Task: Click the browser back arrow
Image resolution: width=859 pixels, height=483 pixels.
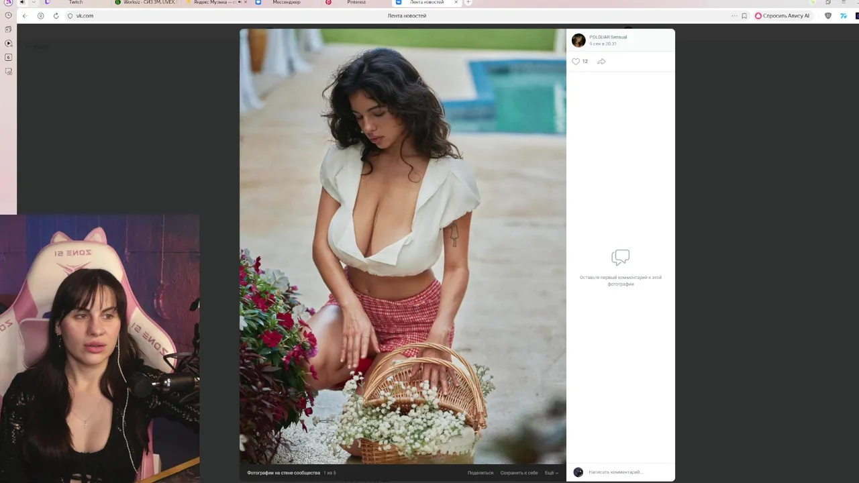Action: coord(25,15)
